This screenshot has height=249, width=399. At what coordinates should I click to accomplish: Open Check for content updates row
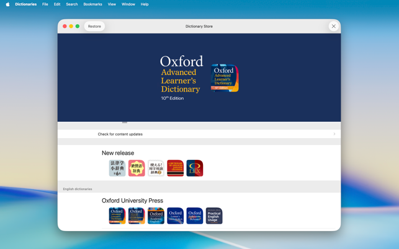pyautogui.click(x=199, y=134)
